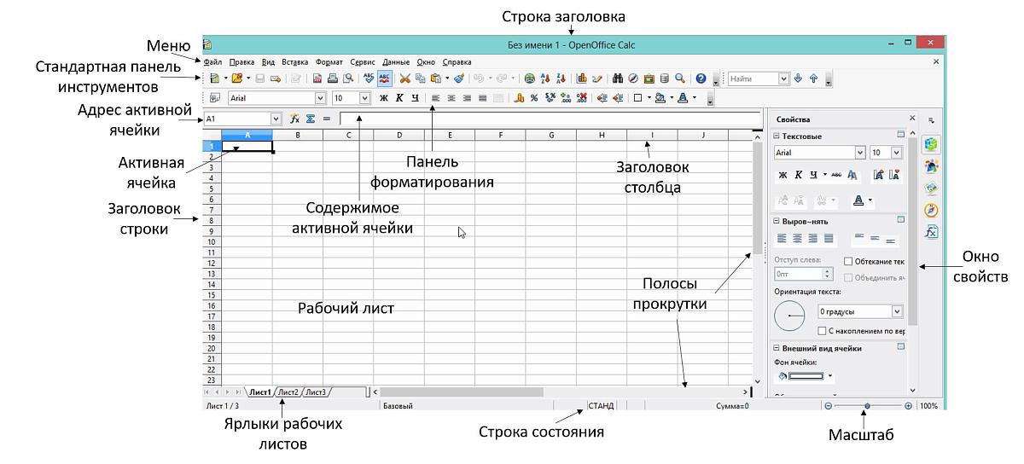Click the zoom-out minus button in status bar

(829, 407)
